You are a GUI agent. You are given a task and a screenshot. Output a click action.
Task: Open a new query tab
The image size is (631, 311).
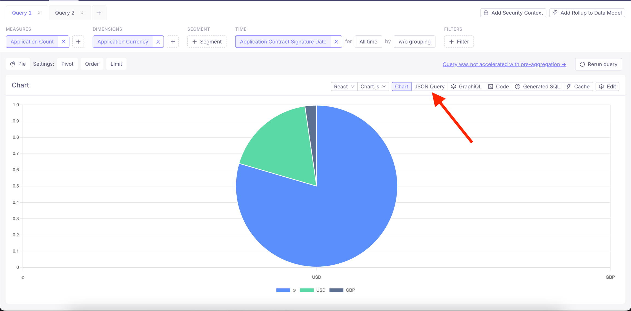tap(99, 13)
